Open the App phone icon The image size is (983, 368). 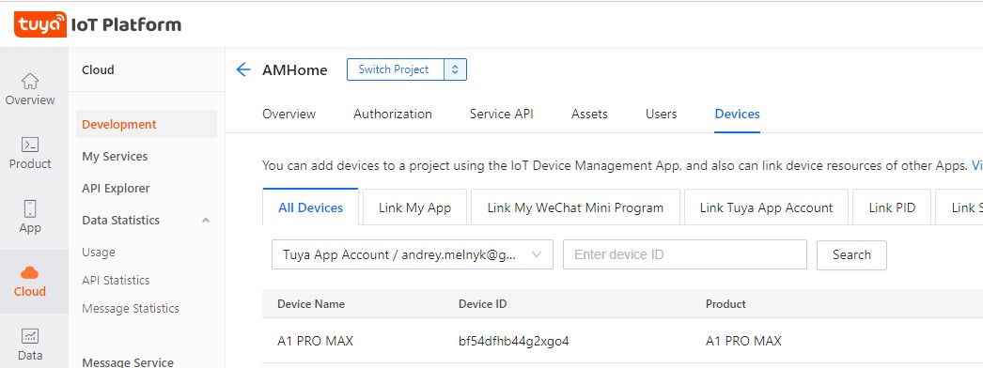(30, 208)
